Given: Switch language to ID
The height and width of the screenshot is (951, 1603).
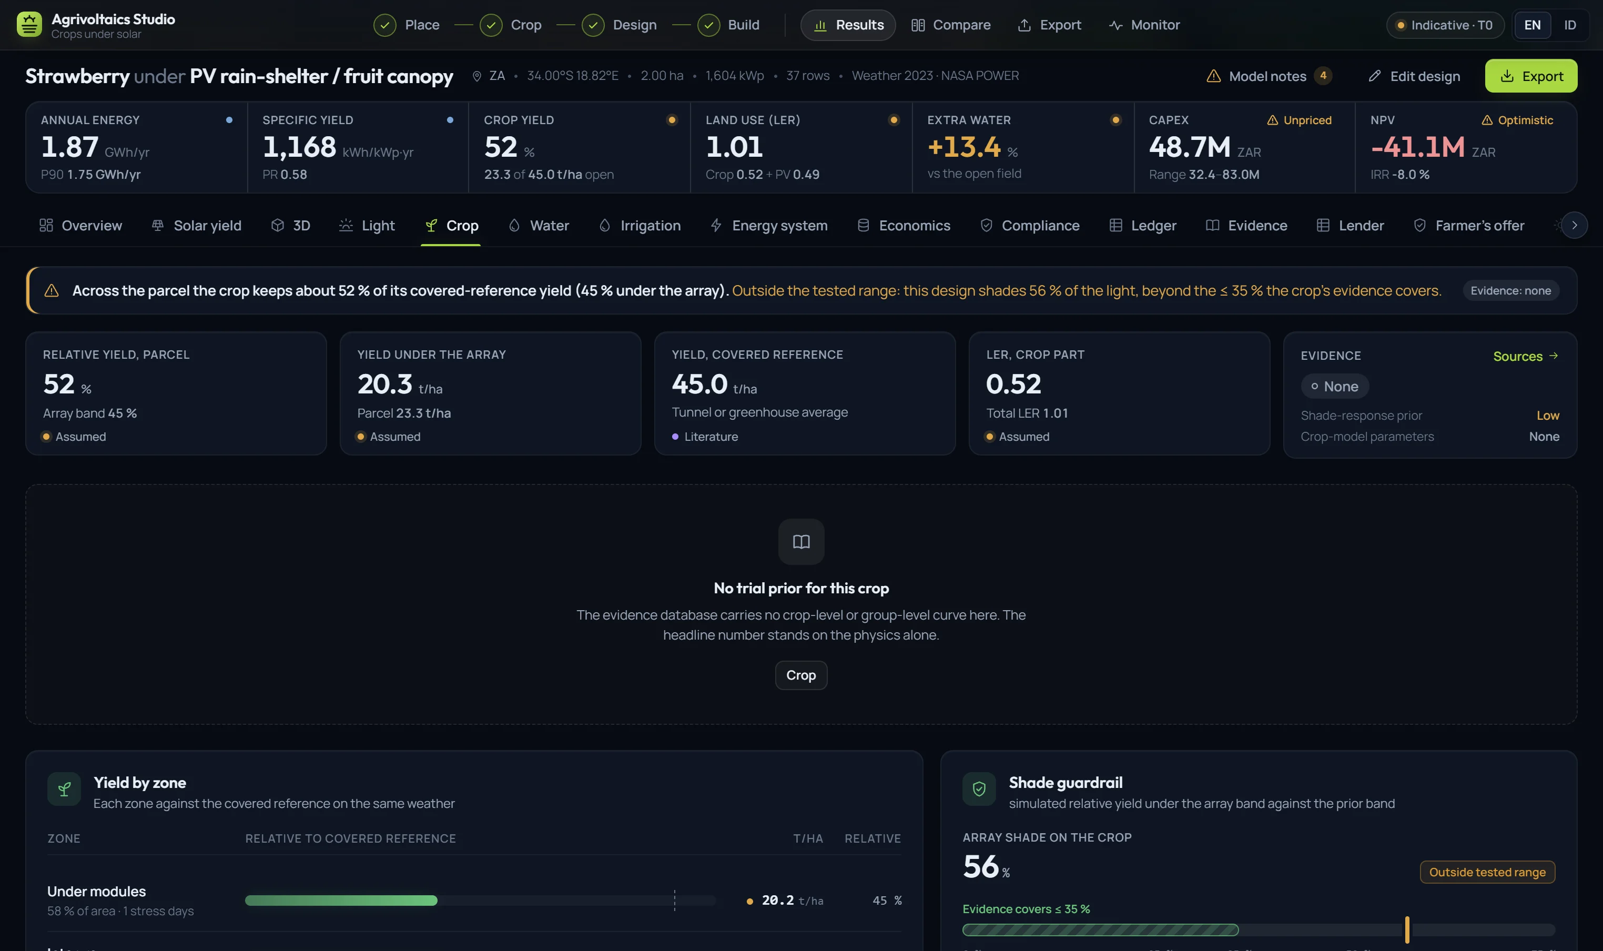Looking at the screenshot, I should point(1570,25).
